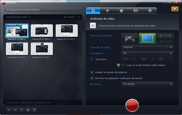
Task: Start recording with the big red button
Action: click(x=132, y=106)
